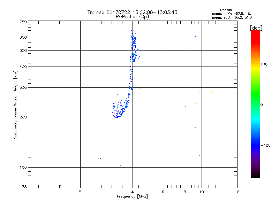Click the '8' frequency tick label
Viewport: 279px width, 209px height.
(x=185, y=192)
